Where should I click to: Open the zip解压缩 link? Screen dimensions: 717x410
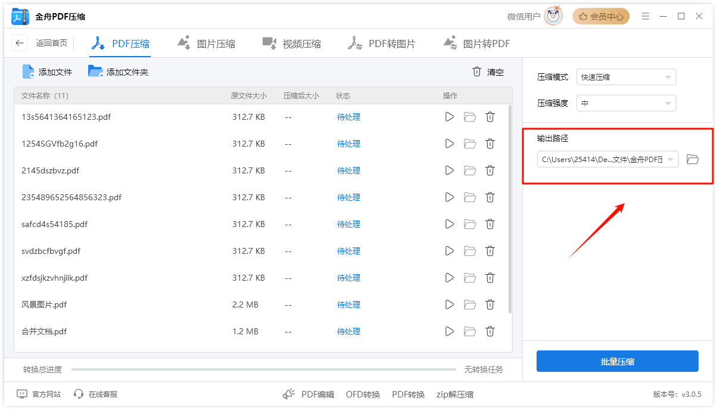point(454,394)
